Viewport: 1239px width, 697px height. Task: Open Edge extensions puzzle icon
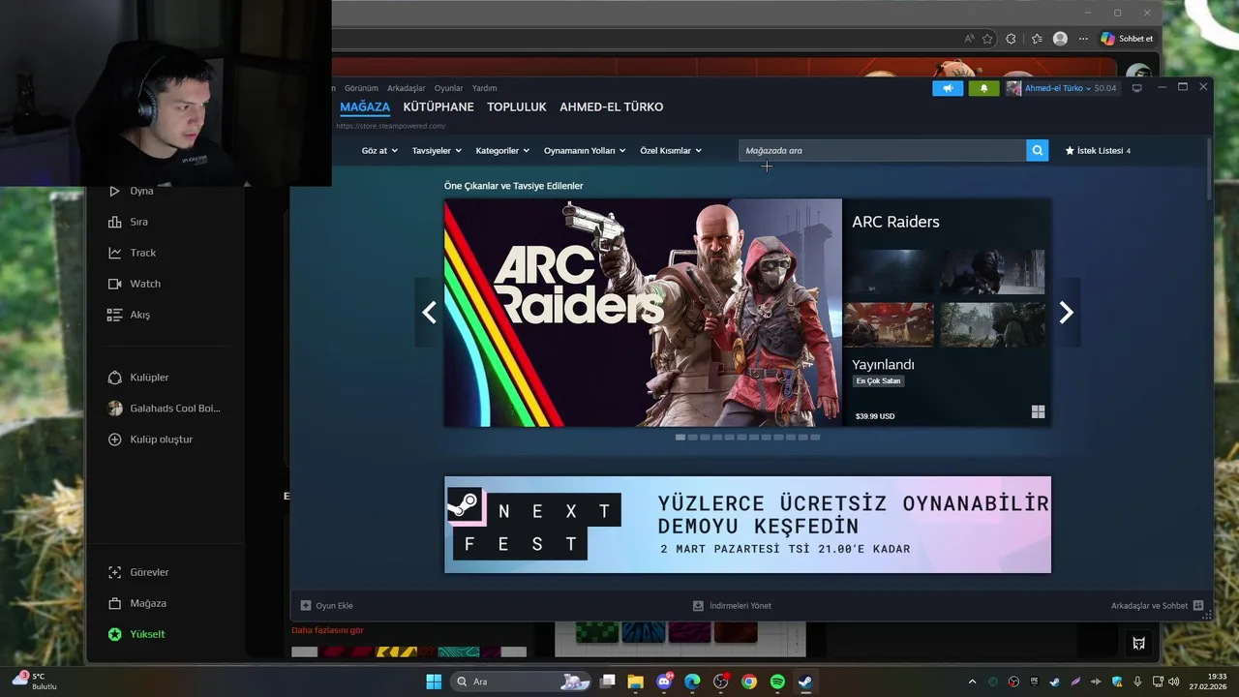click(1011, 39)
